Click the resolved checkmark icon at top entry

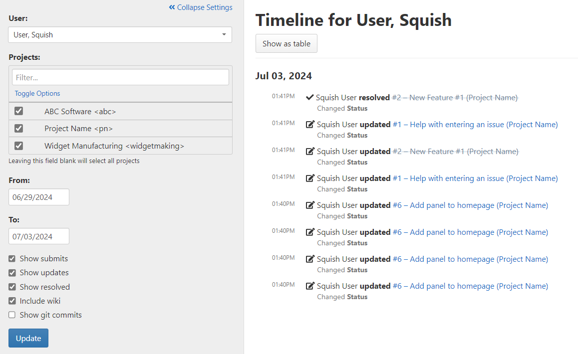tap(309, 98)
